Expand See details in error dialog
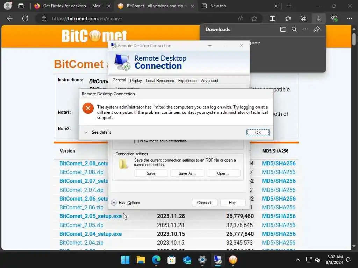Viewport: 358px width, 268px height. (98, 132)
